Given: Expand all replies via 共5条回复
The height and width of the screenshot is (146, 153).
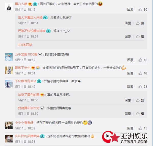Looking at the screenshot, I should coord(25,45).
